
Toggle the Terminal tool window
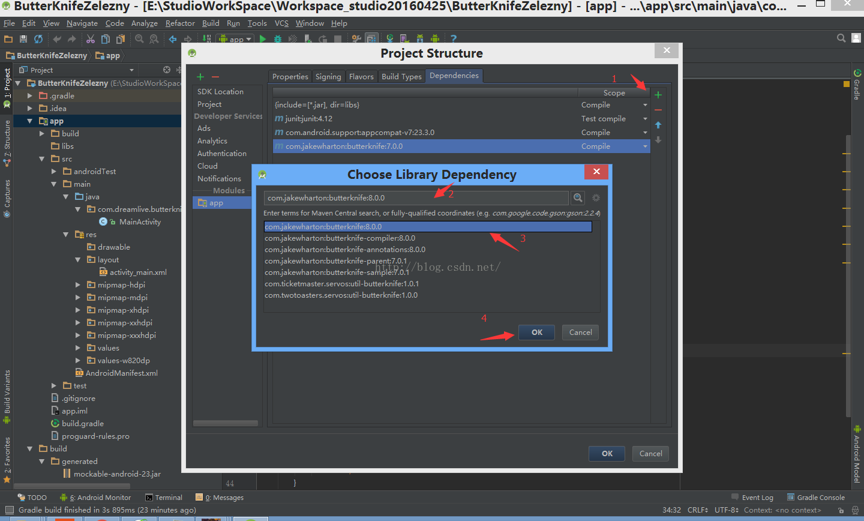tap(164, 498)
